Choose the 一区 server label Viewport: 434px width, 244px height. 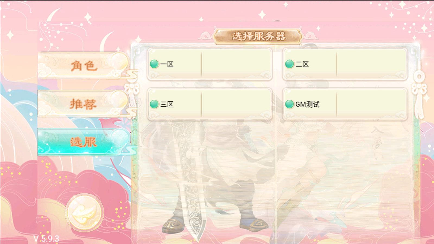coord(167,64)
